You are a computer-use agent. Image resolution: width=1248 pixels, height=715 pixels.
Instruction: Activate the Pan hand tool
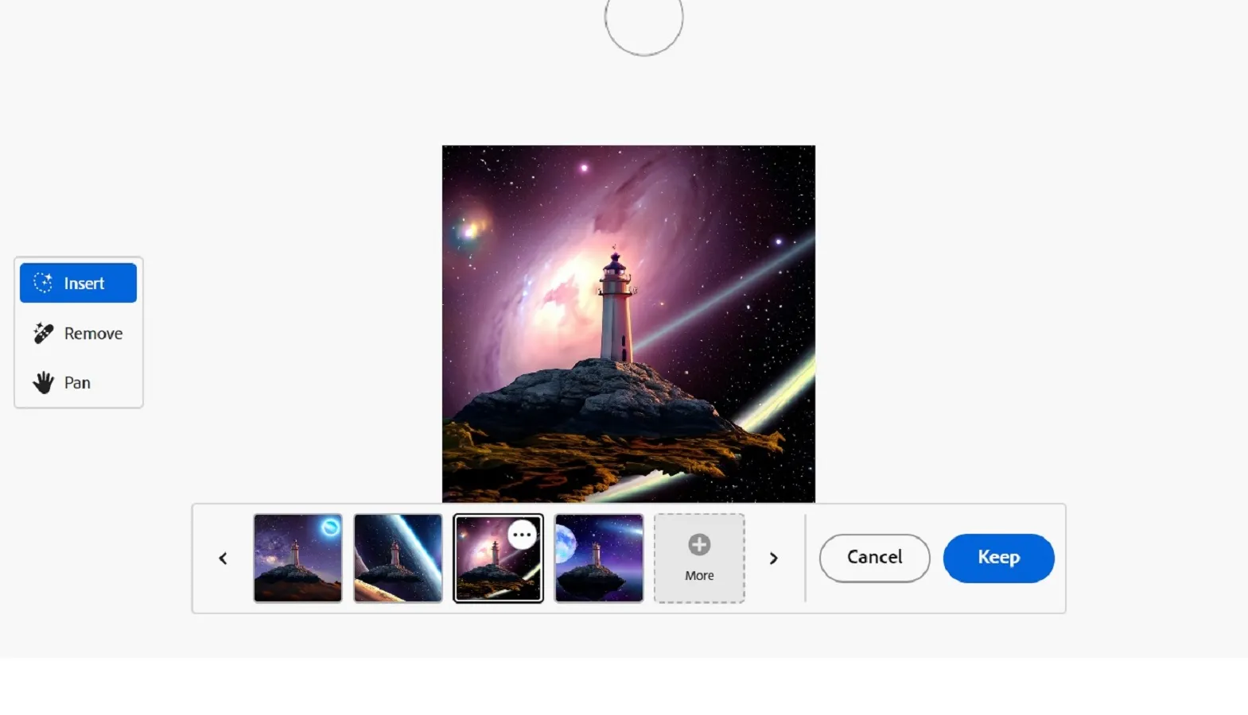click(78, 383)
